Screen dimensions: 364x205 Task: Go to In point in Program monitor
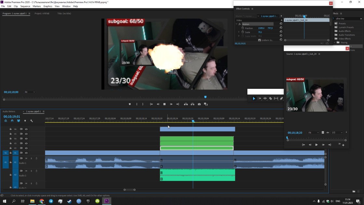151,104
